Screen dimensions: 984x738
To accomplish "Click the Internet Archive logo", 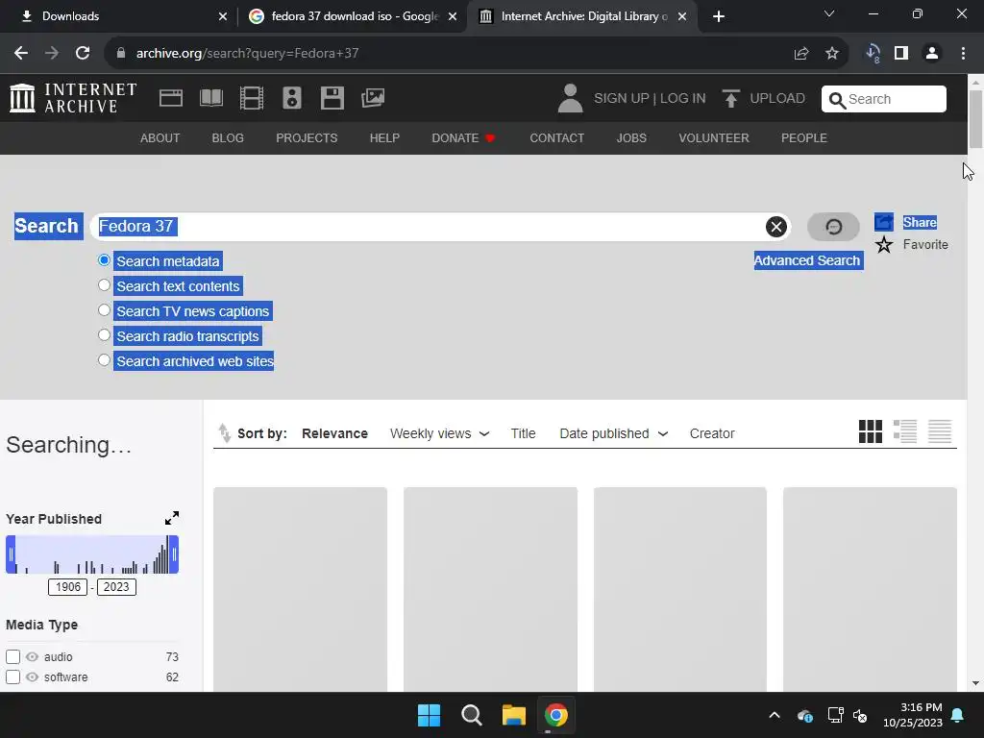I will point(73,98).
